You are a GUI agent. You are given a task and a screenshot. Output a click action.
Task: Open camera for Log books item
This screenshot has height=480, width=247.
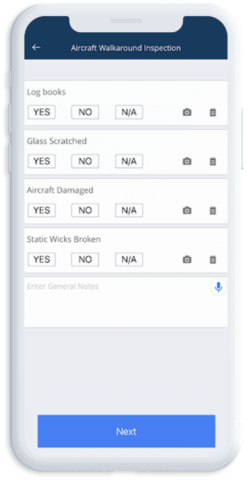coord(187,113)
